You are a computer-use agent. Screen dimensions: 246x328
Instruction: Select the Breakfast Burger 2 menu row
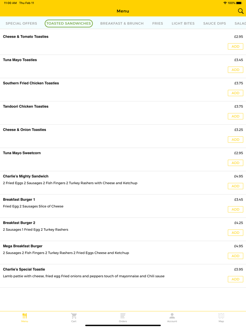click(105, 226)
